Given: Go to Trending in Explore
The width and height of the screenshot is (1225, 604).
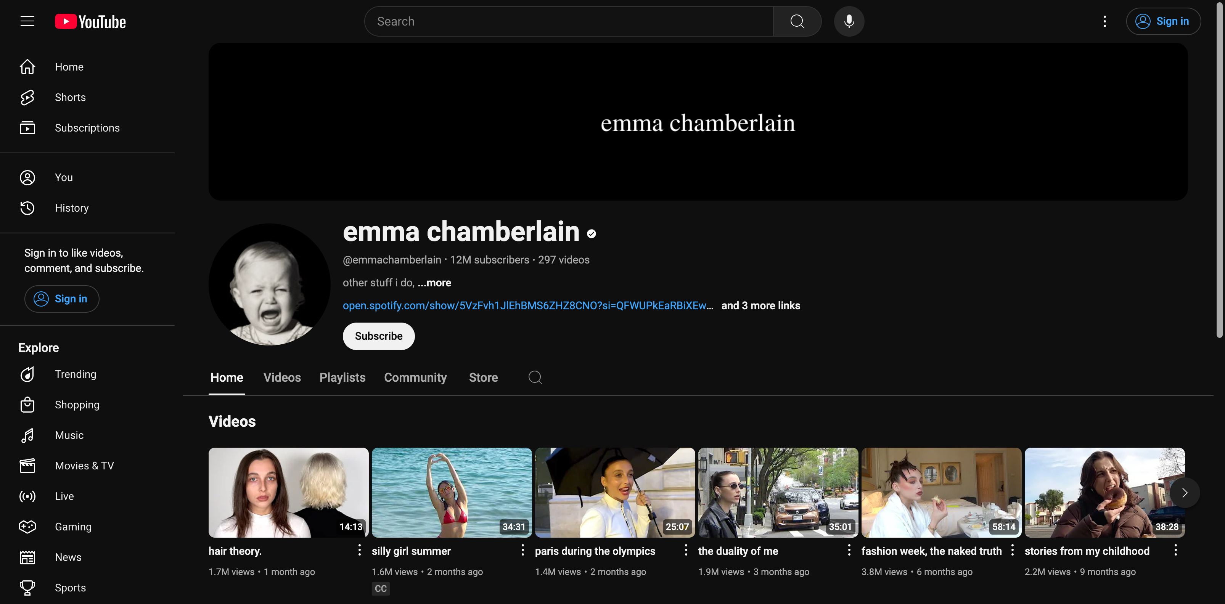Looking at the screenshot, I should pyautogui.click(x=75, y=374).
